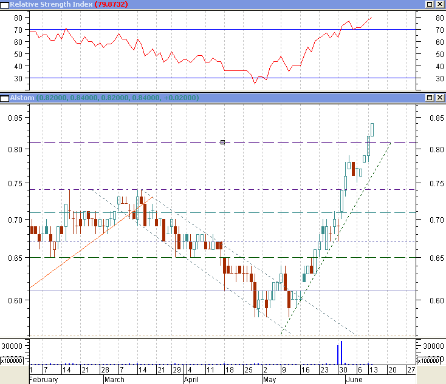Image resolution: width=446 pixels, height=384 pixels.
Task: Click the 'Alstom' security name in title bar
Action: coord(22,98)
